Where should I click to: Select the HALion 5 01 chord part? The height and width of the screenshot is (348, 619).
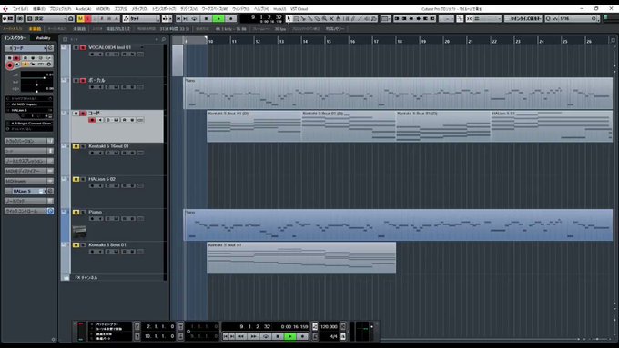coord(552,126)
